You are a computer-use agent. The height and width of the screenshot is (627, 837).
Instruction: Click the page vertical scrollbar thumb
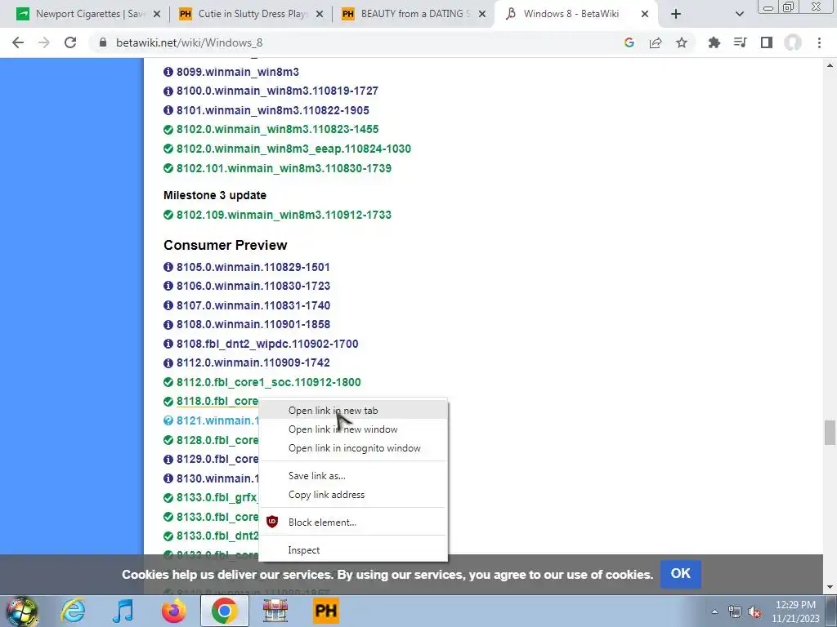click(x=830, y=433)
